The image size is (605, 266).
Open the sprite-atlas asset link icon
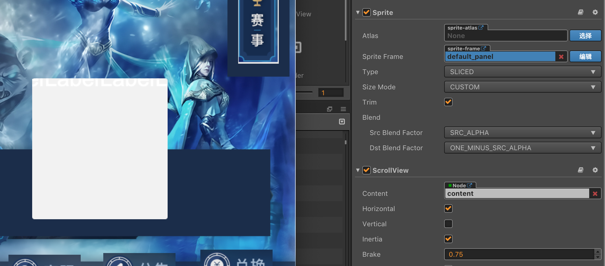coord(481,28)
